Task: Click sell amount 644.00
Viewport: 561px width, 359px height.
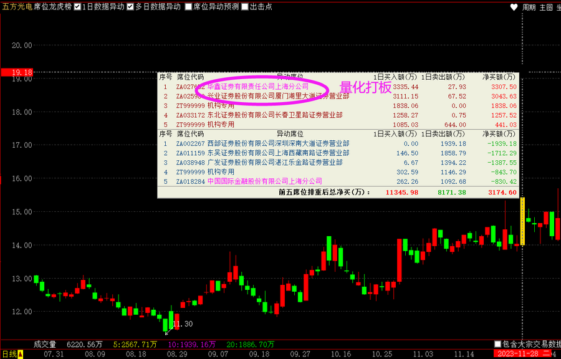Action: (455, 125)
